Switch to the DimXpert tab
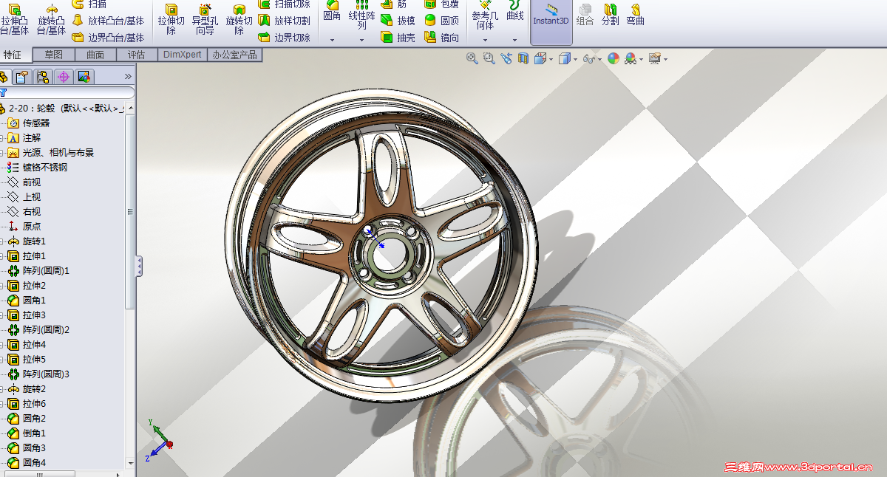887x477 pixels. pyautogui.click(x=183, y=55)
